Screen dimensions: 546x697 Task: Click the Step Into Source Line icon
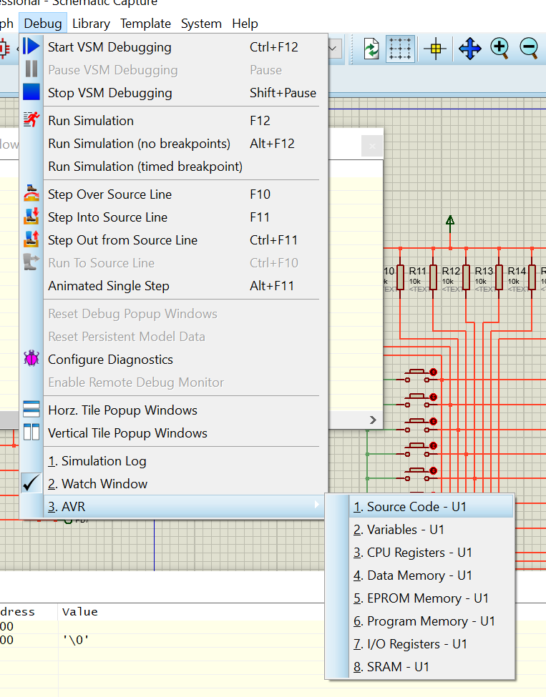(x=31, y=217)
